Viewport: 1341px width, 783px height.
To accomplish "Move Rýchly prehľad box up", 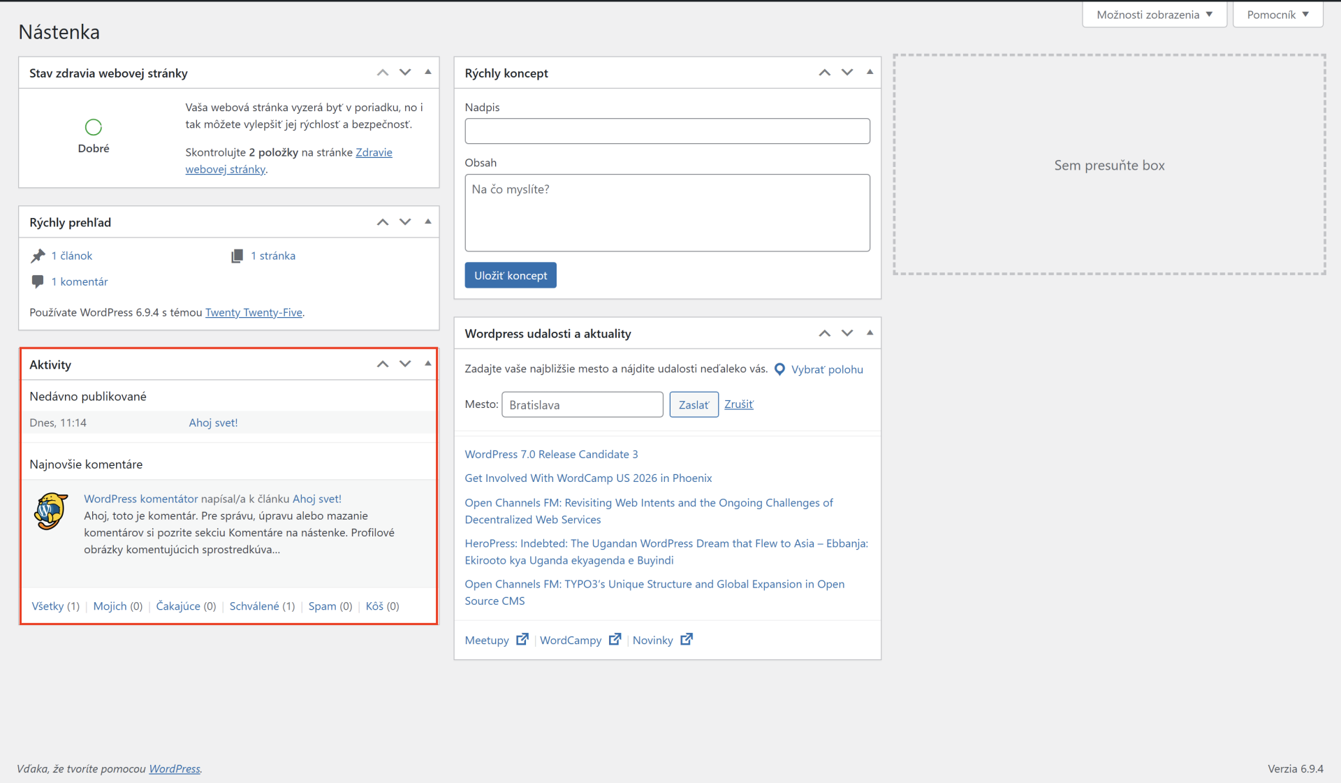I will (383, 222).
